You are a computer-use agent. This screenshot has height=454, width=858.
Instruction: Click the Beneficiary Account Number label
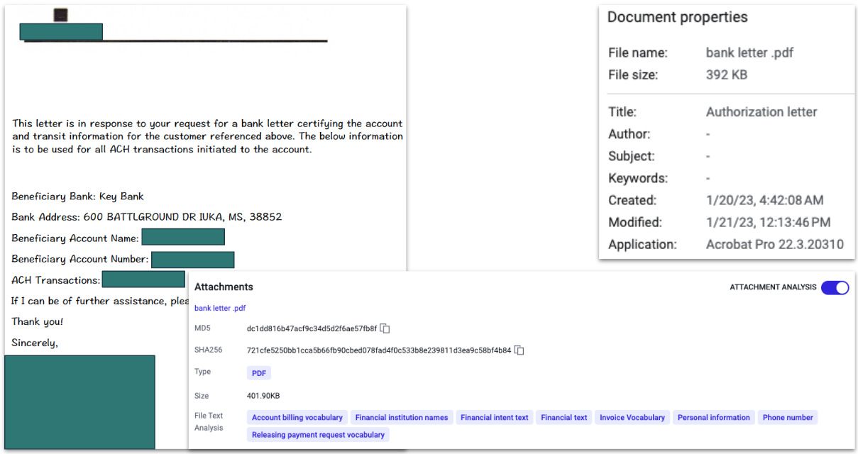pos(80,260)
